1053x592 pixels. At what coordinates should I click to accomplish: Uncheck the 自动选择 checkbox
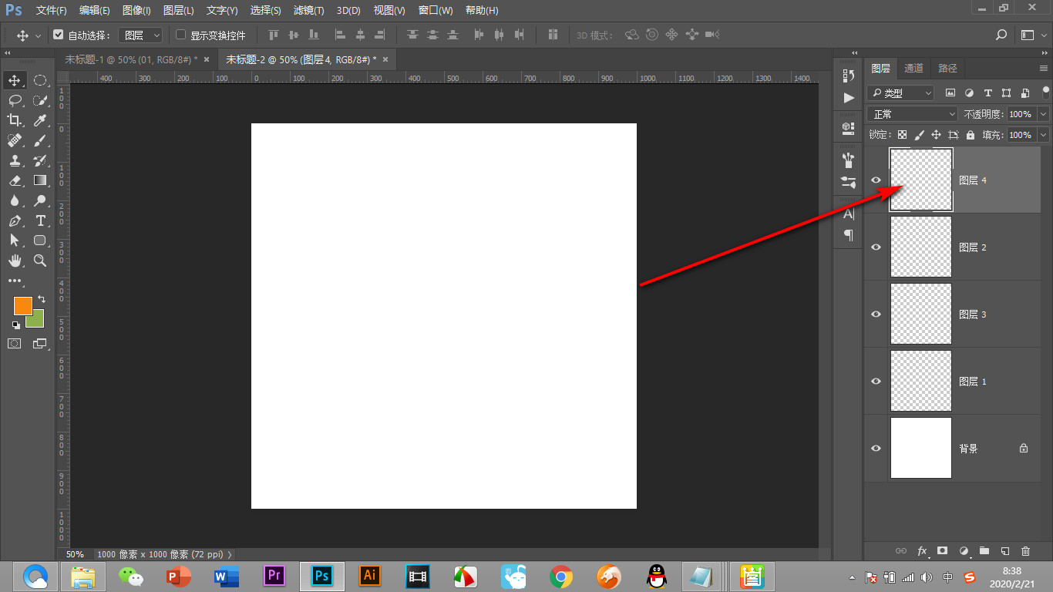pos(59,35)
